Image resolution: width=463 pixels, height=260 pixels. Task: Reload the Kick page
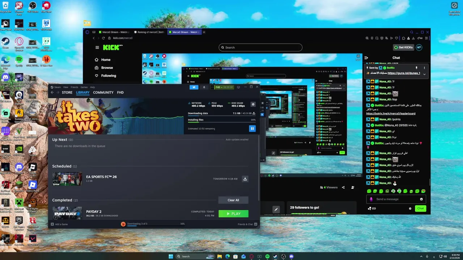(104, 38)
